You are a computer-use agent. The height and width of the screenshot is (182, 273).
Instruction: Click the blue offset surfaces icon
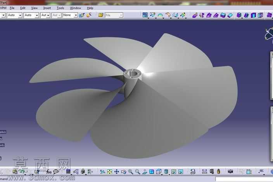[x=176, y=15]
